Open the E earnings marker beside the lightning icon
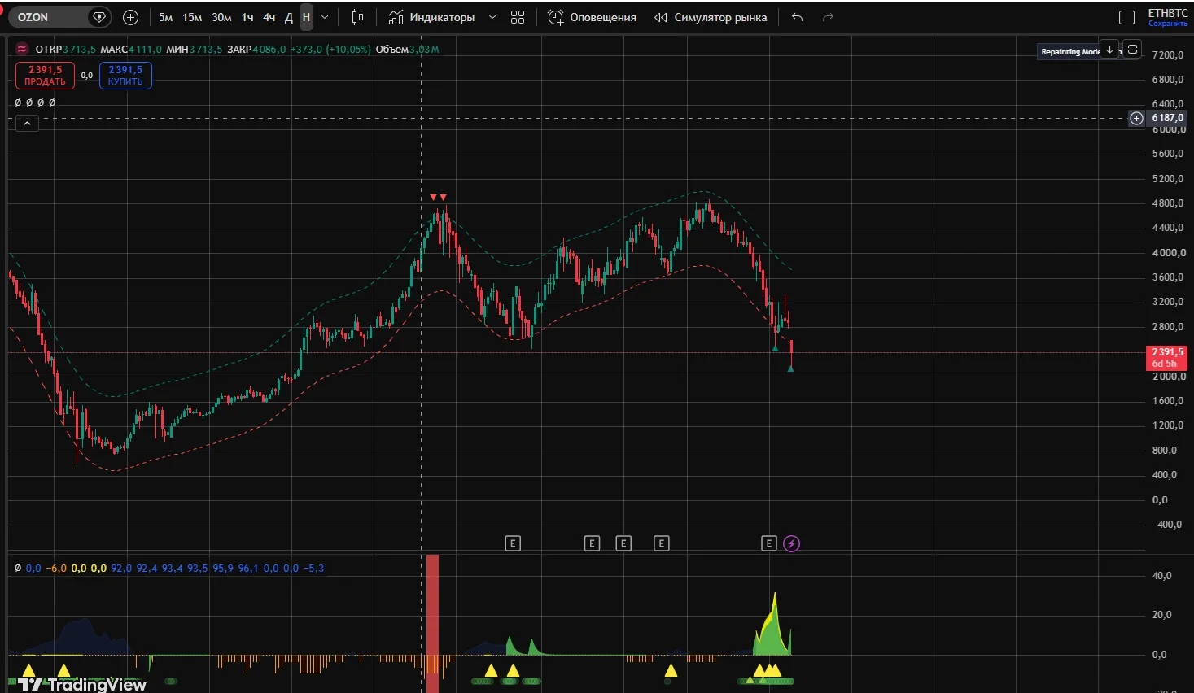 tap(769, 543)
